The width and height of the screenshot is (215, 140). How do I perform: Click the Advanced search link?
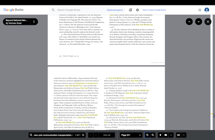[115, 10]
